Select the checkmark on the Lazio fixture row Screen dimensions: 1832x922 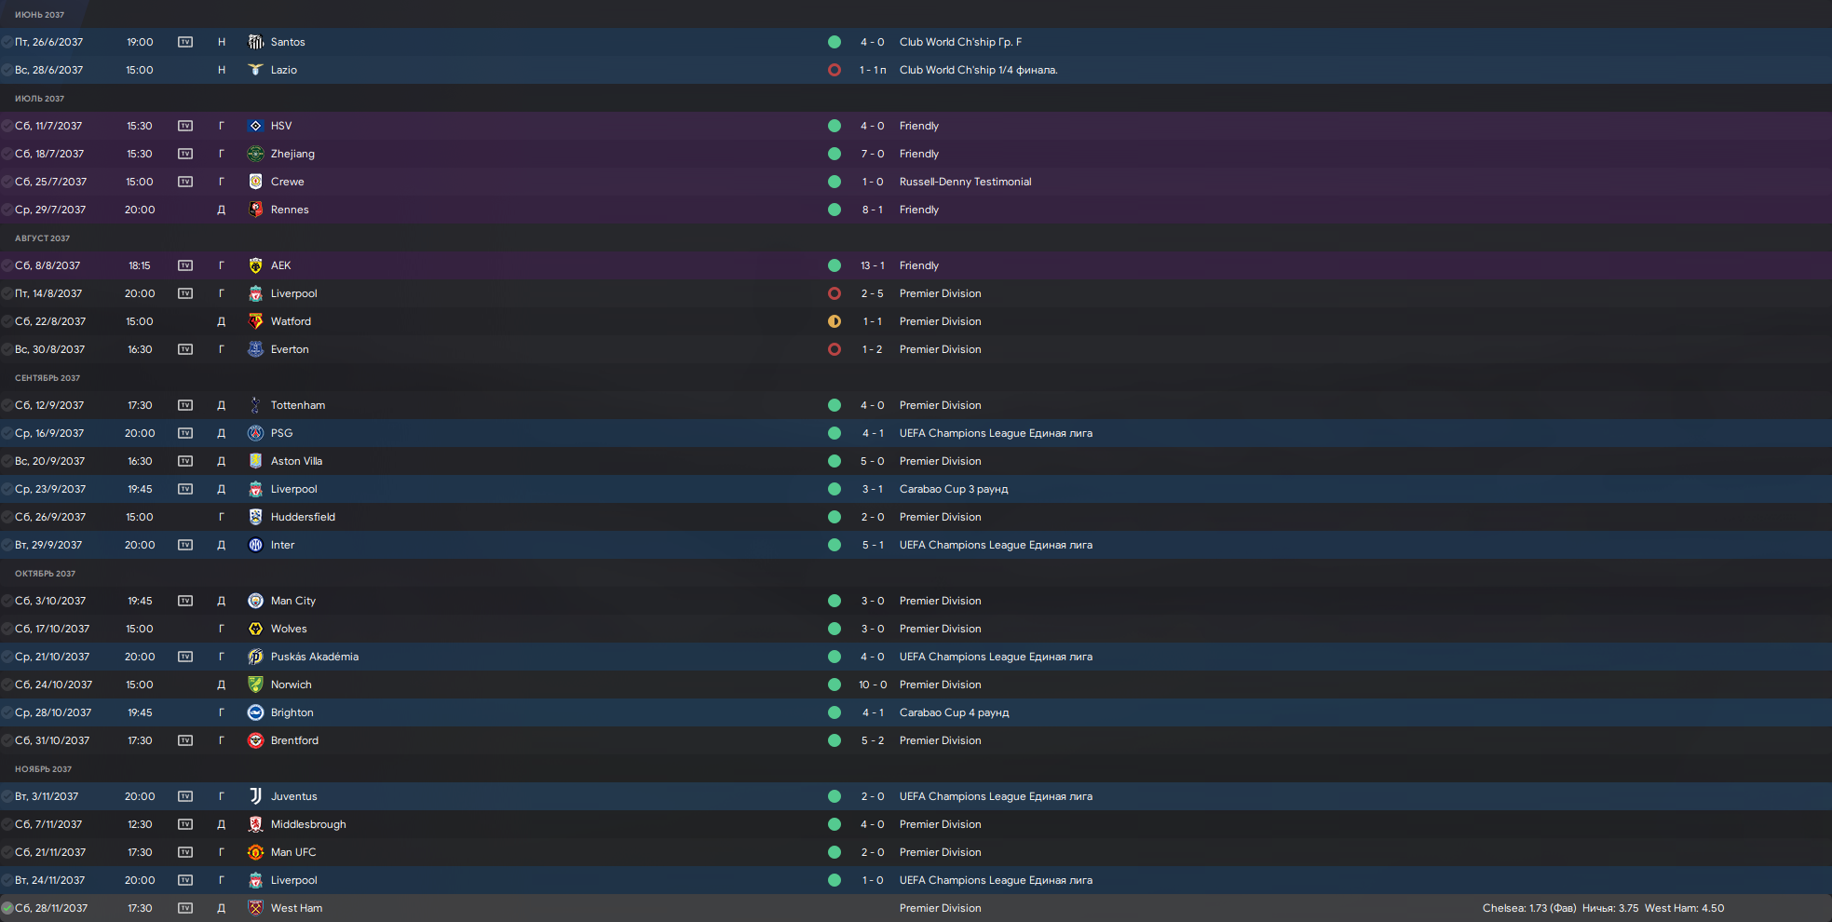[x=7, y=70]
